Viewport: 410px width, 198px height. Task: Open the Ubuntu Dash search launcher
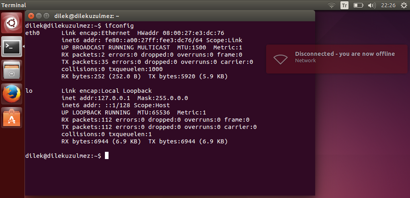[x=12, y=23]
